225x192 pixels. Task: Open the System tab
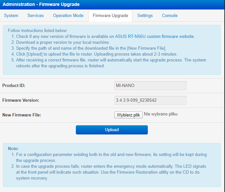[11, 15]
